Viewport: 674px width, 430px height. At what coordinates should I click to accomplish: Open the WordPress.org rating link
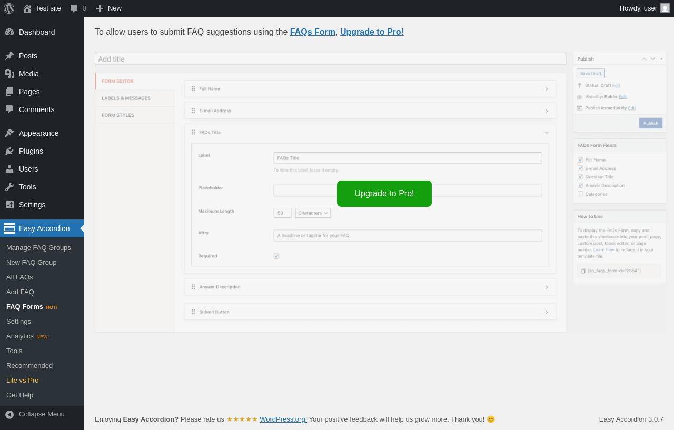click(x=283, y=419)
